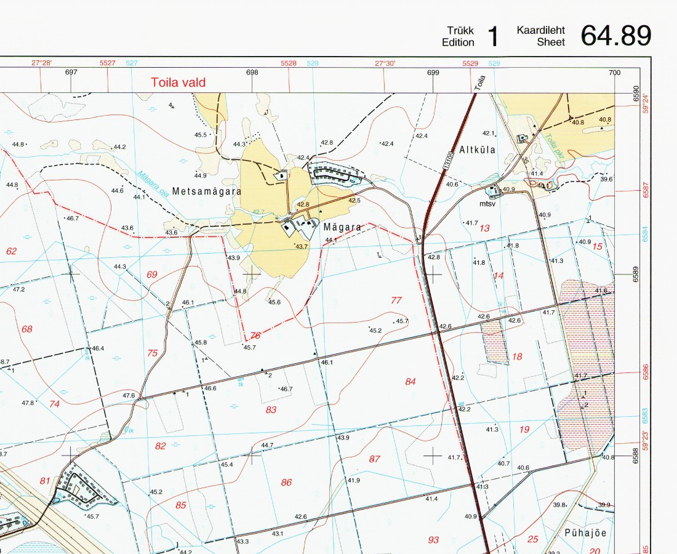Click red grid value '5528' on top margin
The height and width of the screenshot is (554, 677).
[289, 63]
